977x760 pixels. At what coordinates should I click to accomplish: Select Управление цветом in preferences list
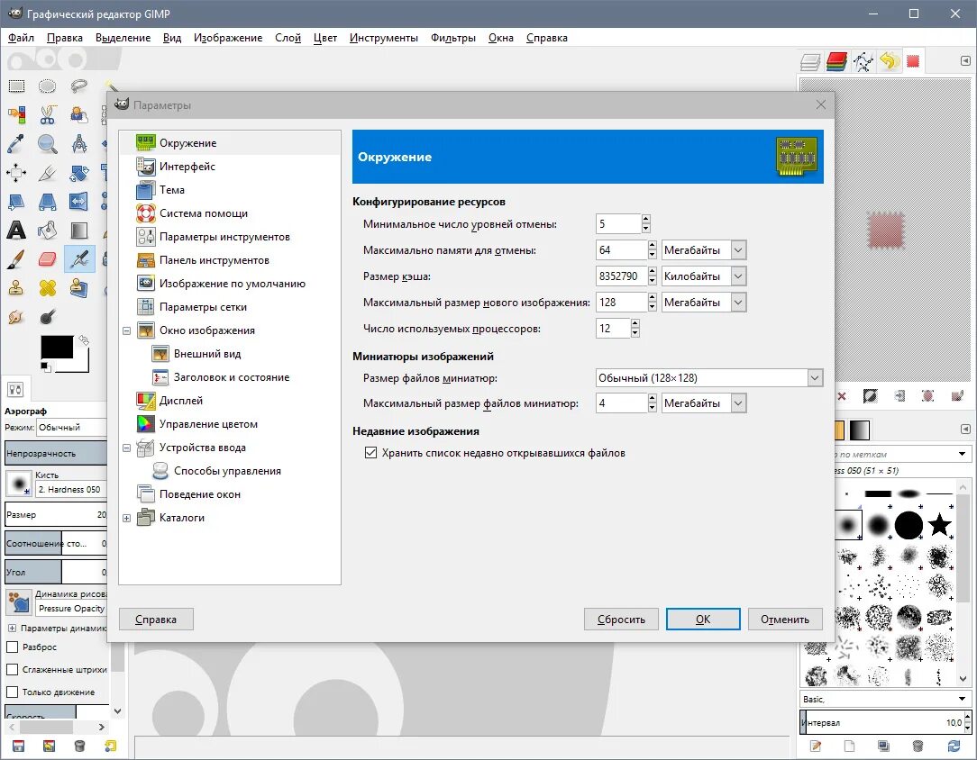[209, 424]
